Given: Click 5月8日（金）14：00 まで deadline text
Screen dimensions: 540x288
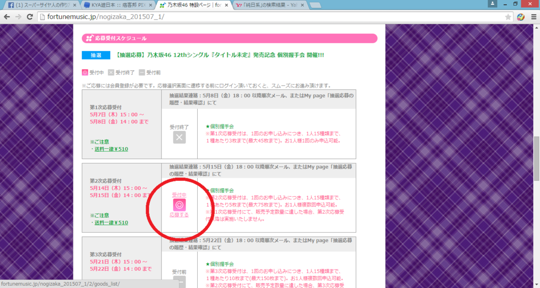Looking at the screenshot, I should tap(119, 122).
